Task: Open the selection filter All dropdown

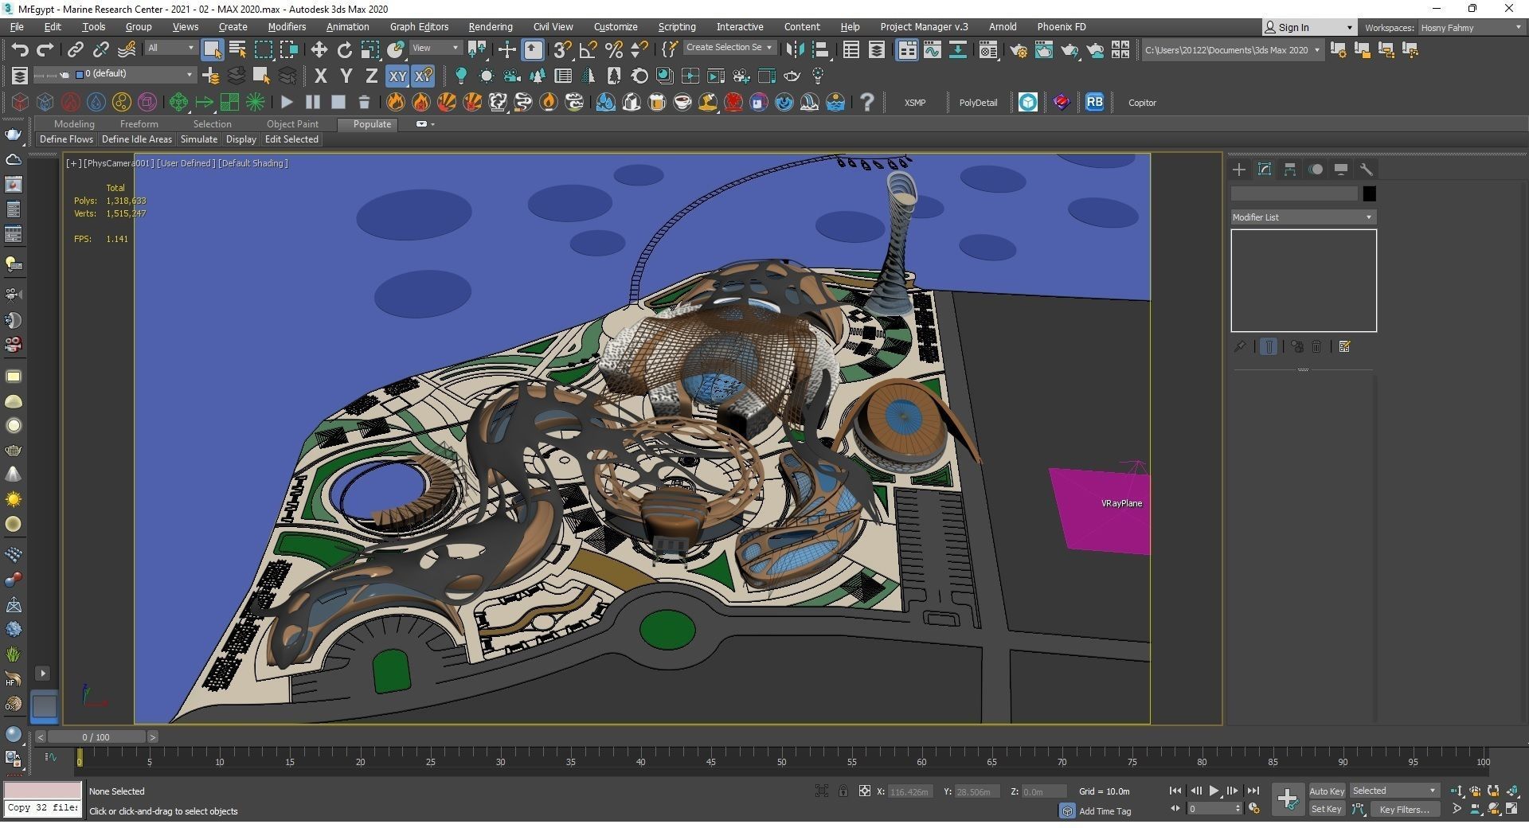Action: (170, 48)
